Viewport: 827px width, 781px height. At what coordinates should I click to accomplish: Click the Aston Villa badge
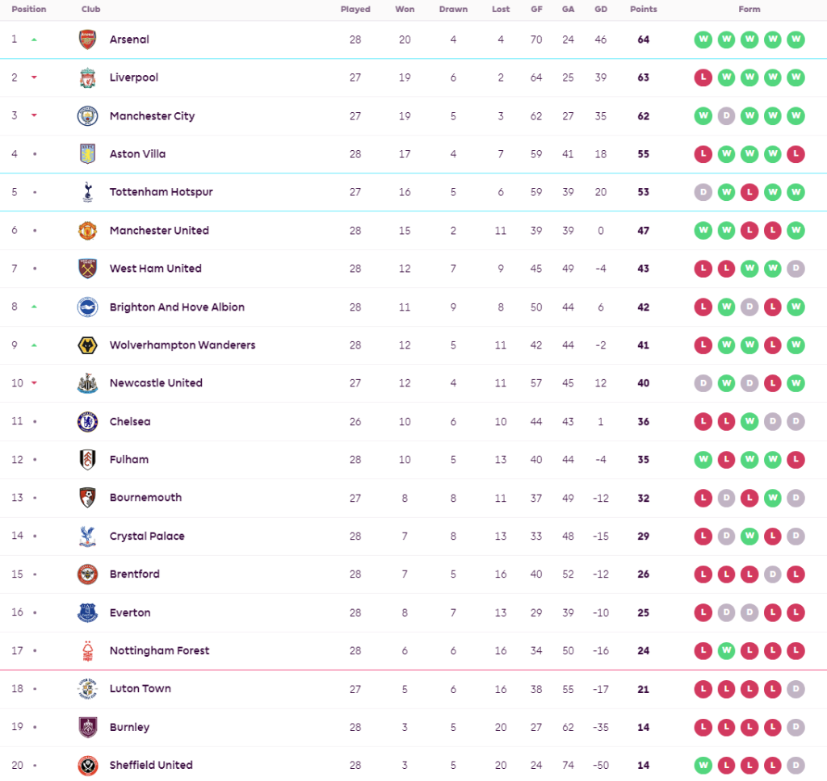(87, 154)
